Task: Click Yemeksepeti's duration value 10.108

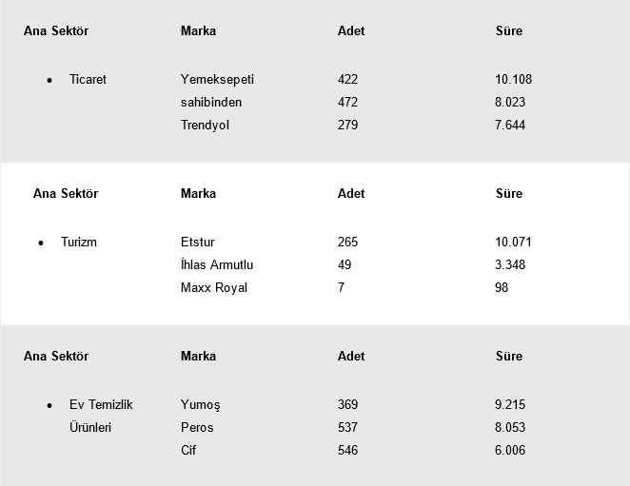Action: coord(513,80)
